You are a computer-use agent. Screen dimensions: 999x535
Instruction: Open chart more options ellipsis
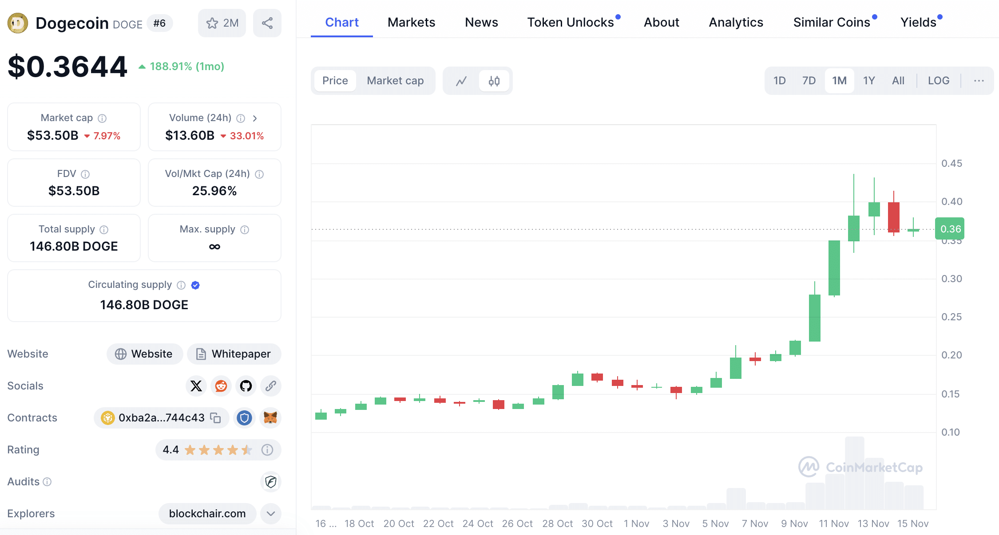coord(979,81)
